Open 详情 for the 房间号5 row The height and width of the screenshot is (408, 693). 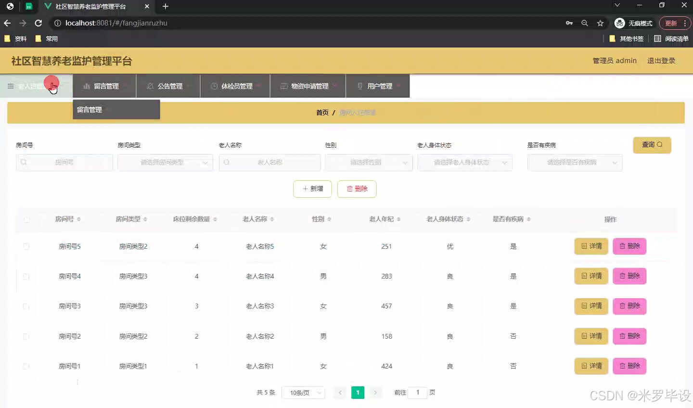click(x=591, y=246)
